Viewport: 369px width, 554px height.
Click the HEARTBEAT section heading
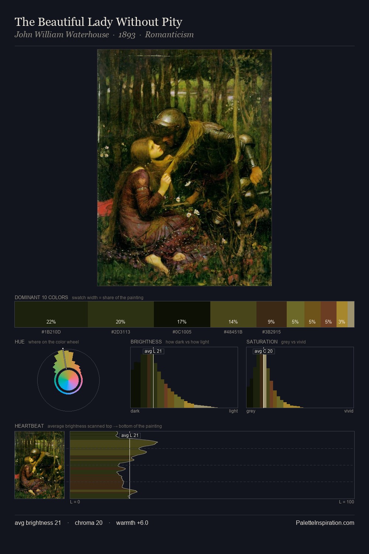click(29, 426)
